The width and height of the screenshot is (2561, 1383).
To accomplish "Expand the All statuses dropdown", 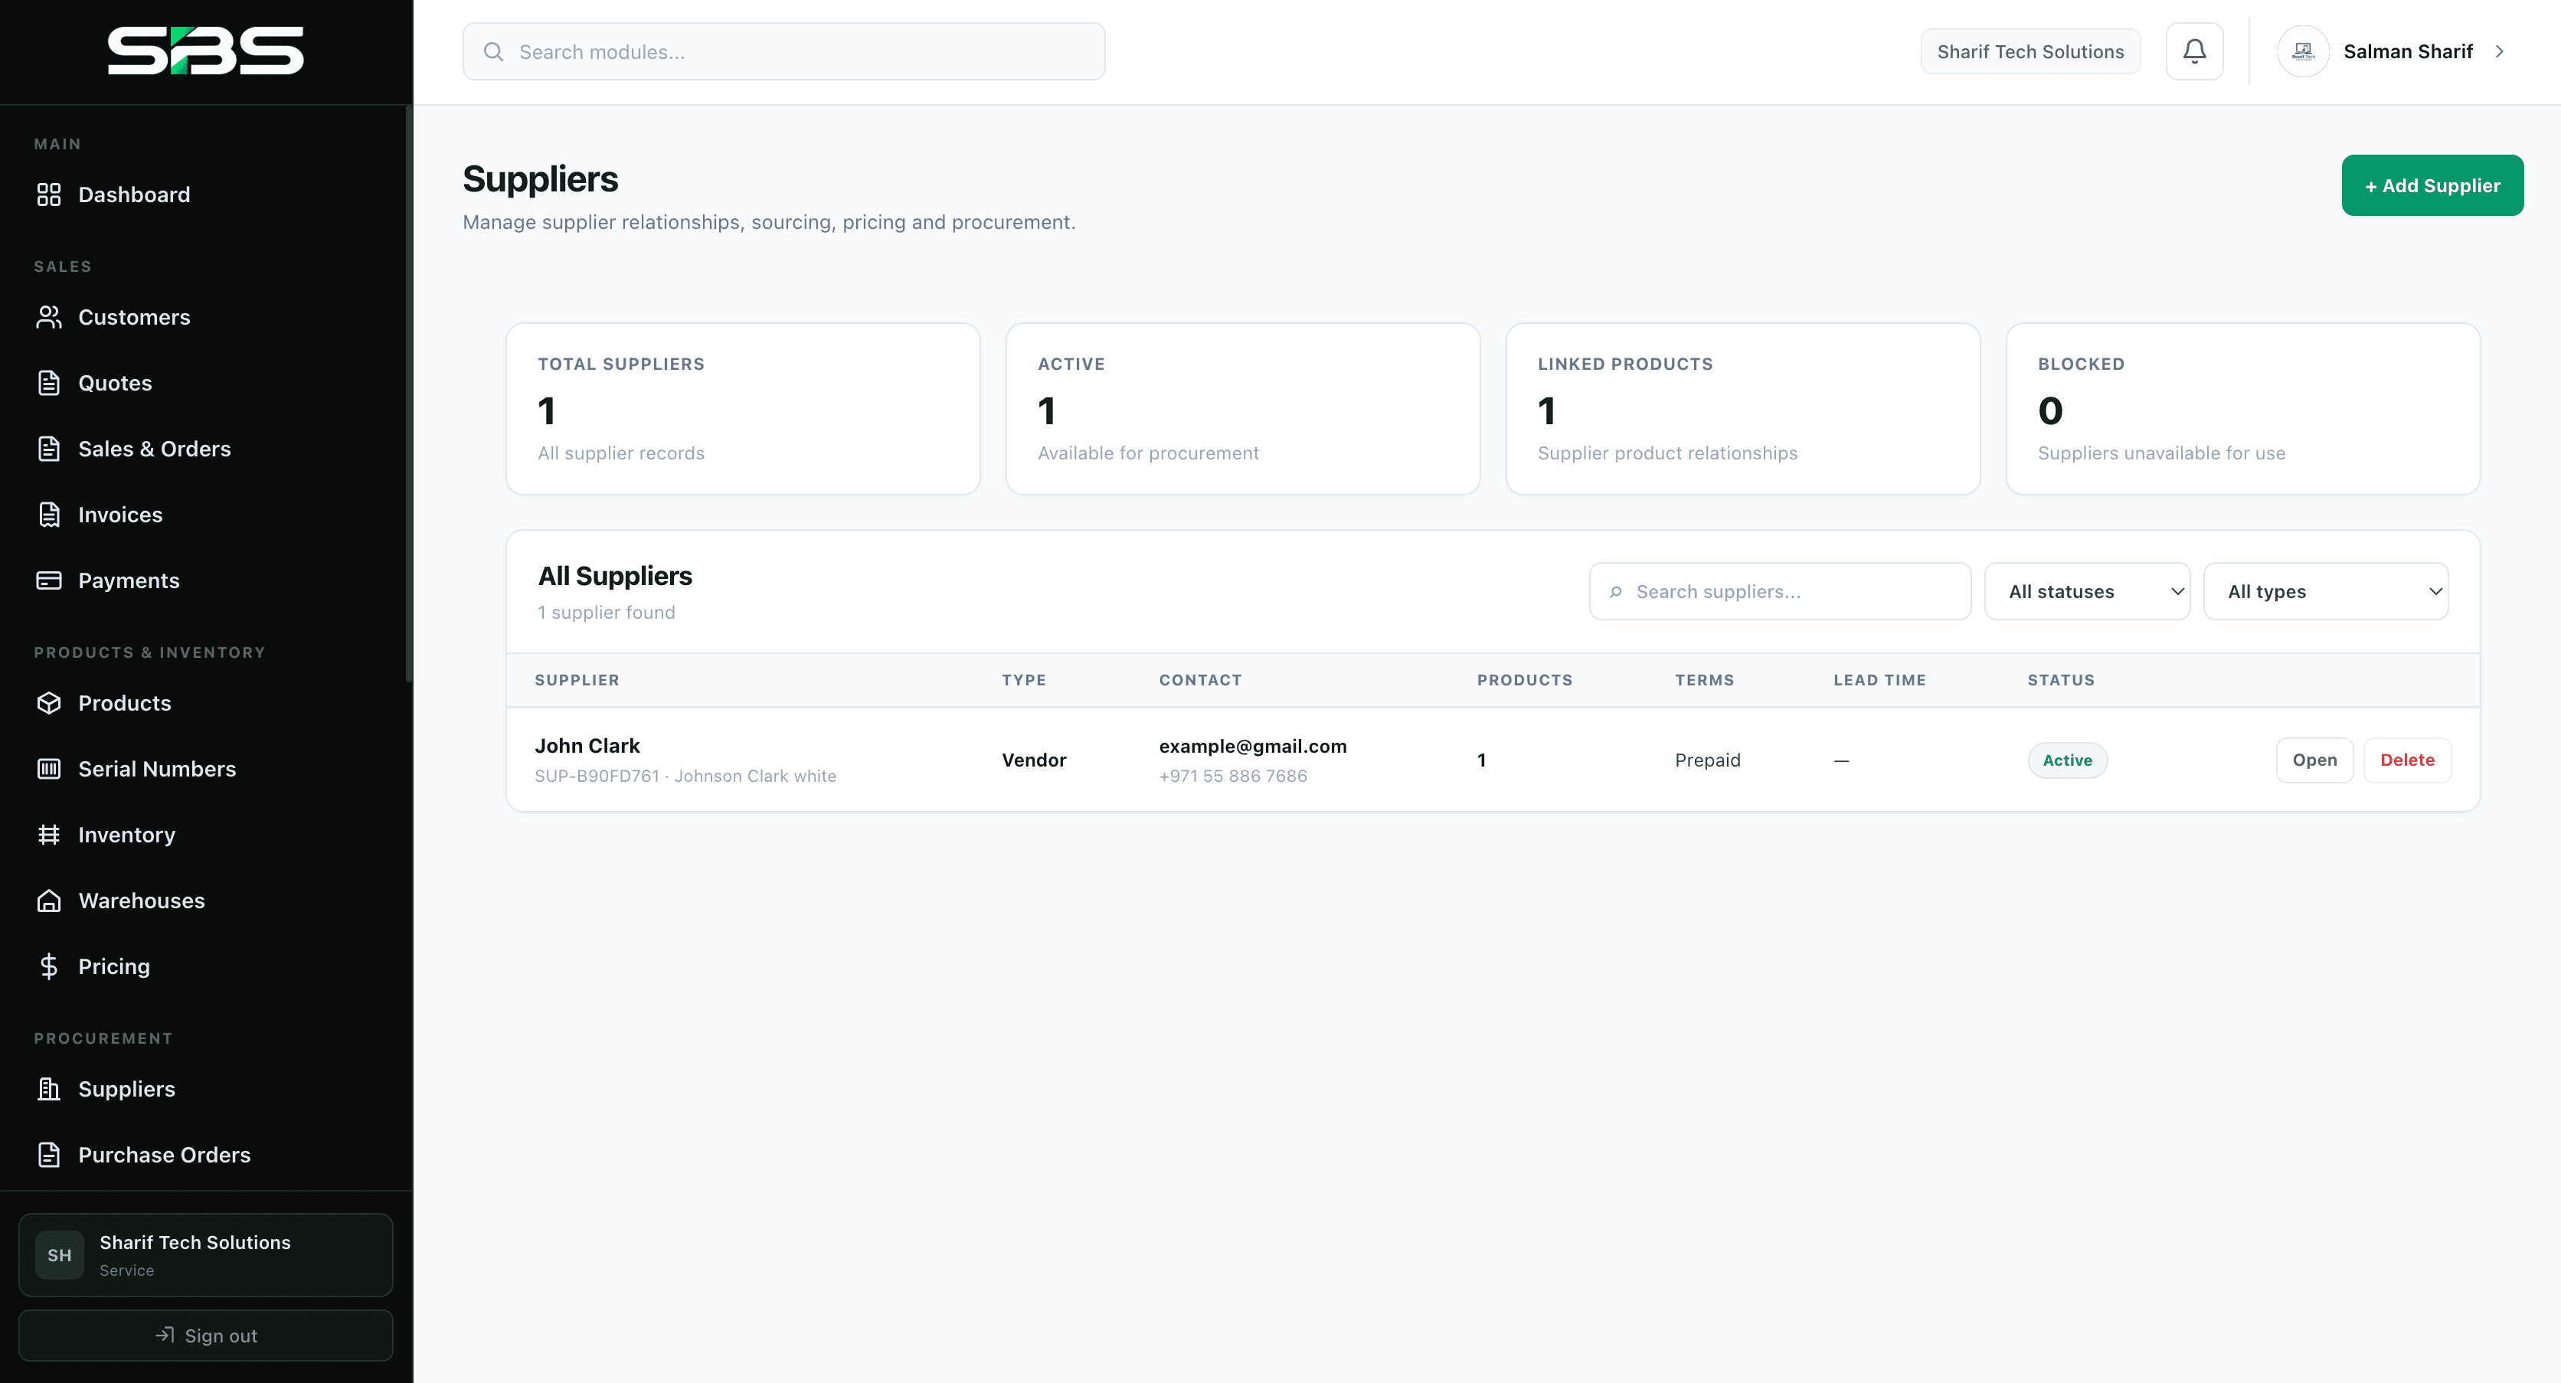I will click(x=2087, y=592).
